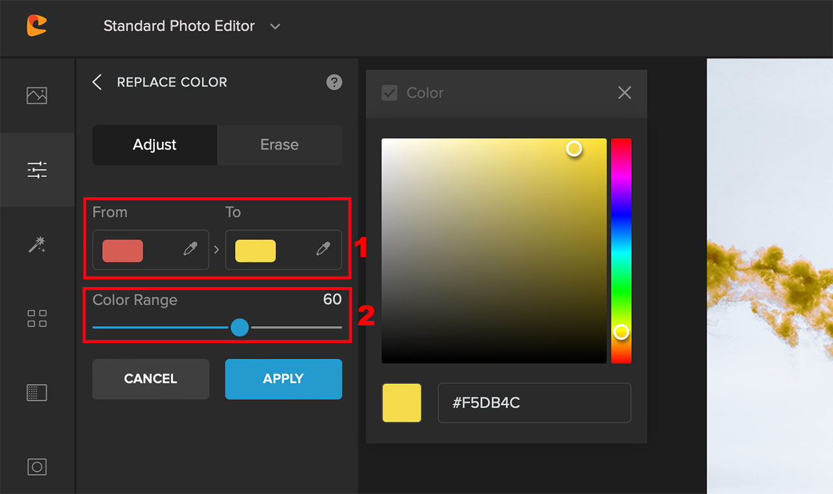
Task: Switch to the Adjust tab
Action: [x=154, y=144]
